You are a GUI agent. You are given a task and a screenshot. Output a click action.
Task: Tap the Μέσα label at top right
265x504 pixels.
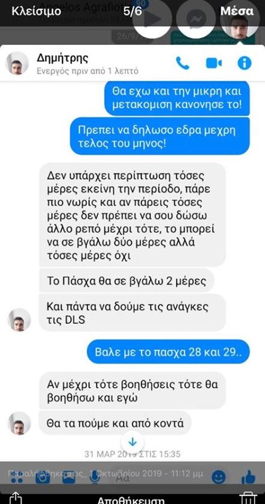[x=237, y=11]
